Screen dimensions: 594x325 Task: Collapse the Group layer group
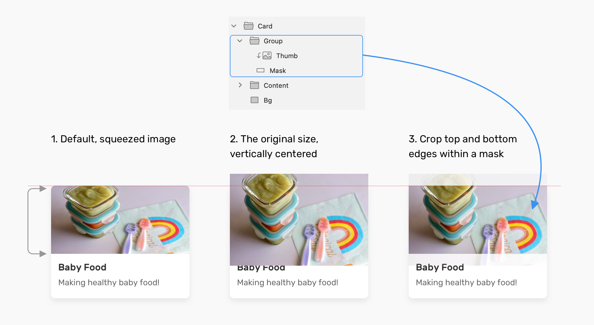point(239,41)
